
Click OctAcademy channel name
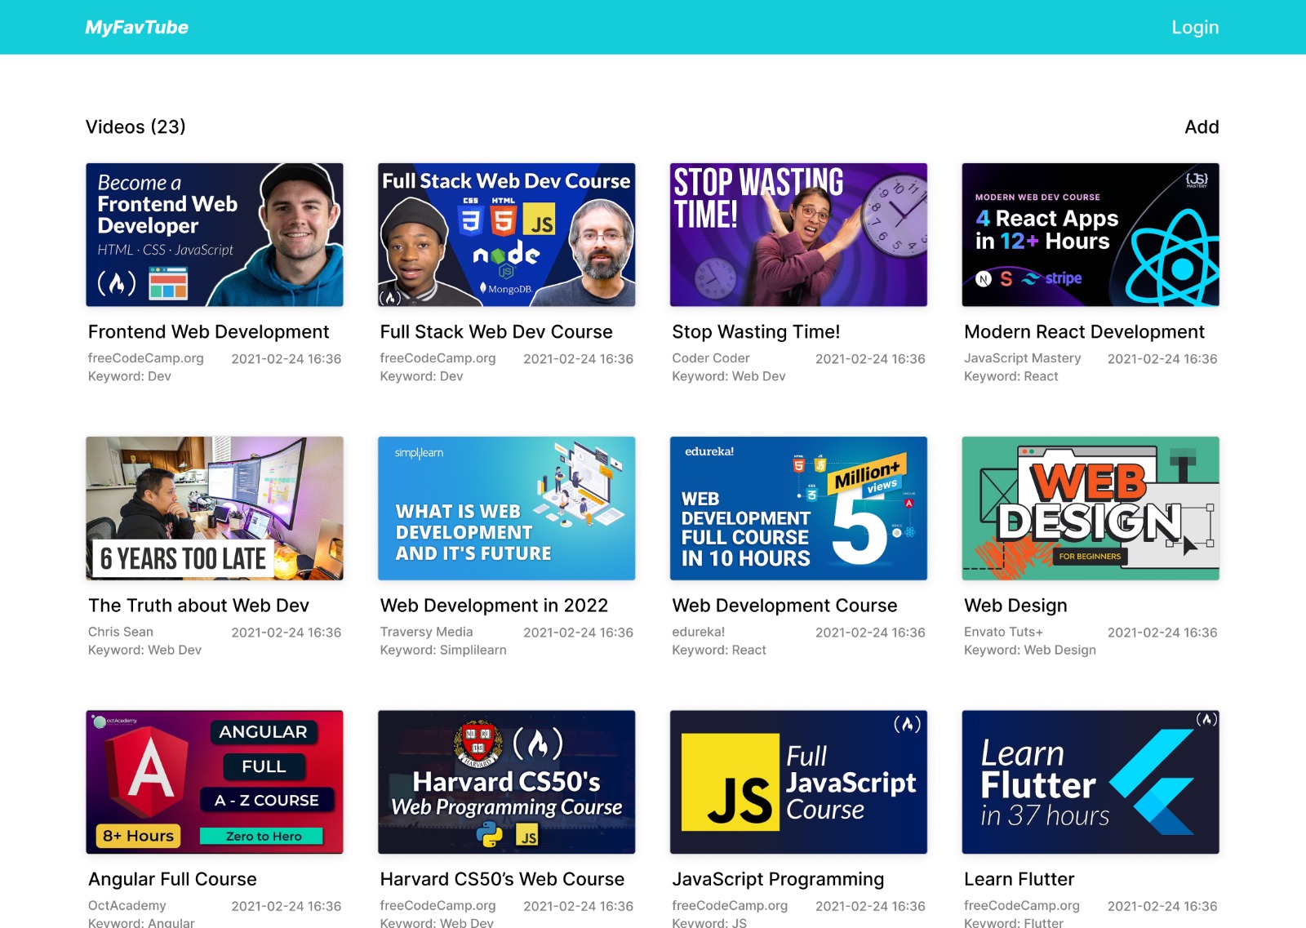(x=127, y=905)
